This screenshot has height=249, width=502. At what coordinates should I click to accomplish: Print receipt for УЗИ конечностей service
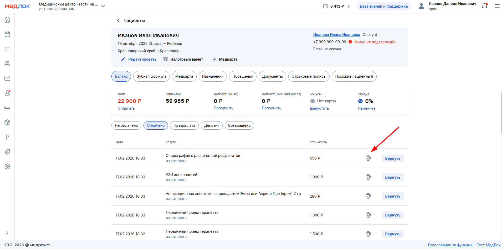click(368, 177)
